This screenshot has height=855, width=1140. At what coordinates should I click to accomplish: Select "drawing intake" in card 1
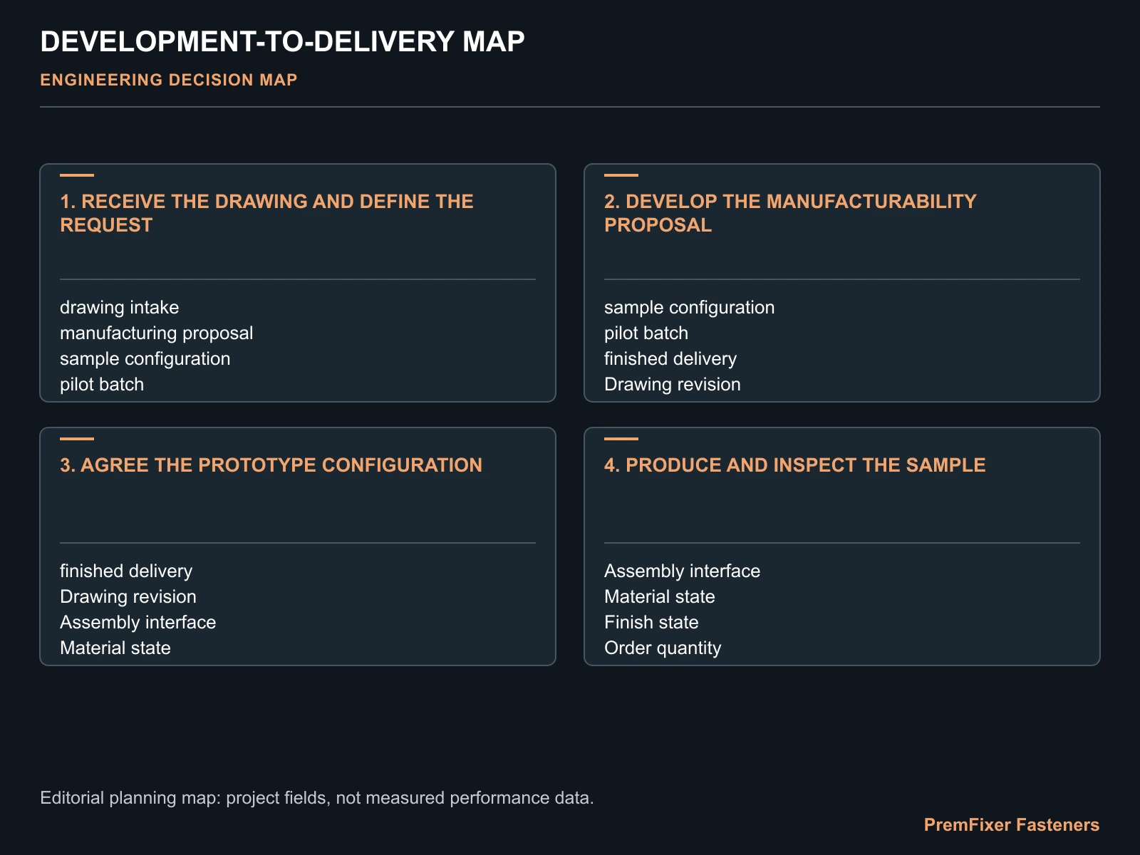coord(120,308)
